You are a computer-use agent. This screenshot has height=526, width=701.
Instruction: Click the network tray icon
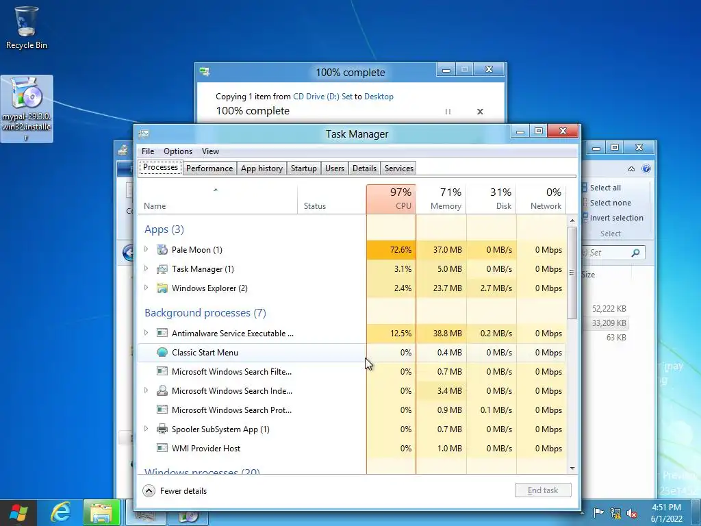[x=615, y=512]
